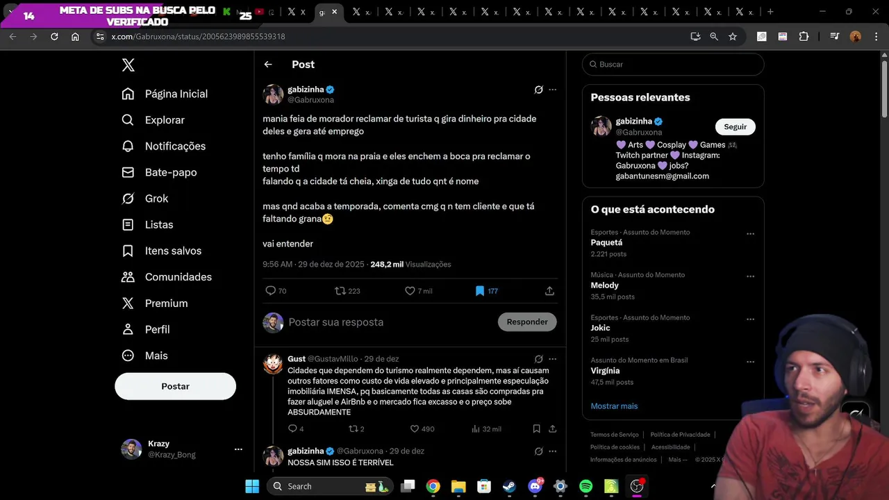Open Itens salvos bookmarks
Viewport: 889px width, 500px height.
[161, 251]
